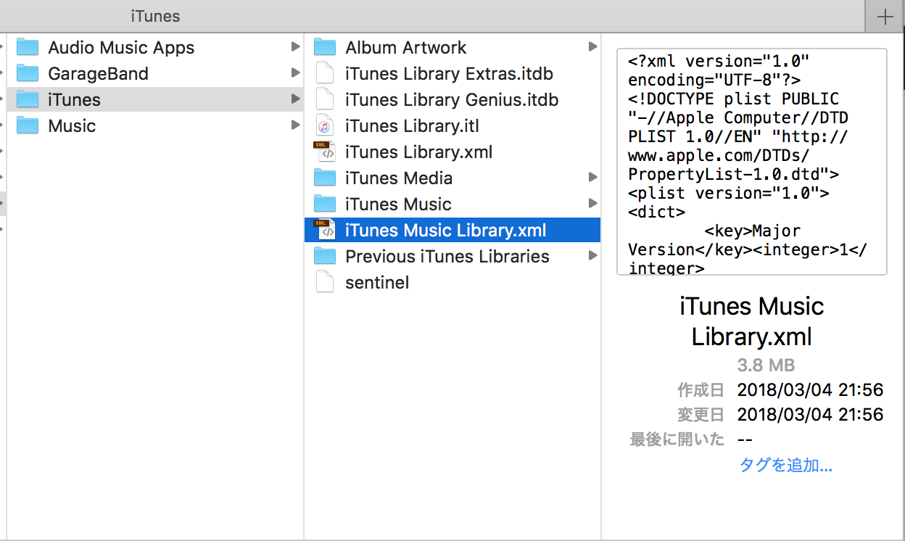Click the iTunes Library.itl music file icon
This screenshot has width=905, height=541.
tap(325, 126)
